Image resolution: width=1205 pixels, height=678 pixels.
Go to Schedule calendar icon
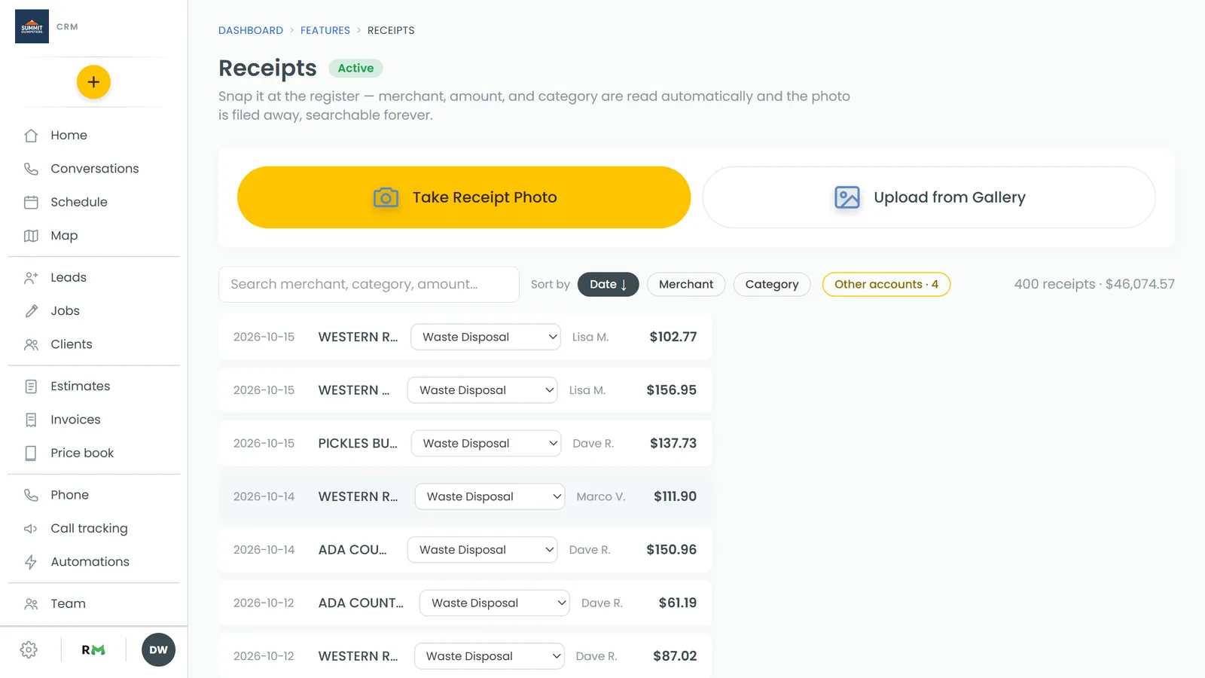tap(31, 202)
